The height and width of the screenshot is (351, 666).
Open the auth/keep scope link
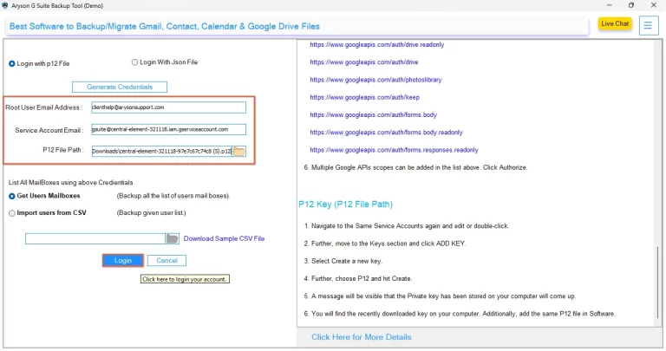(364, 97)
